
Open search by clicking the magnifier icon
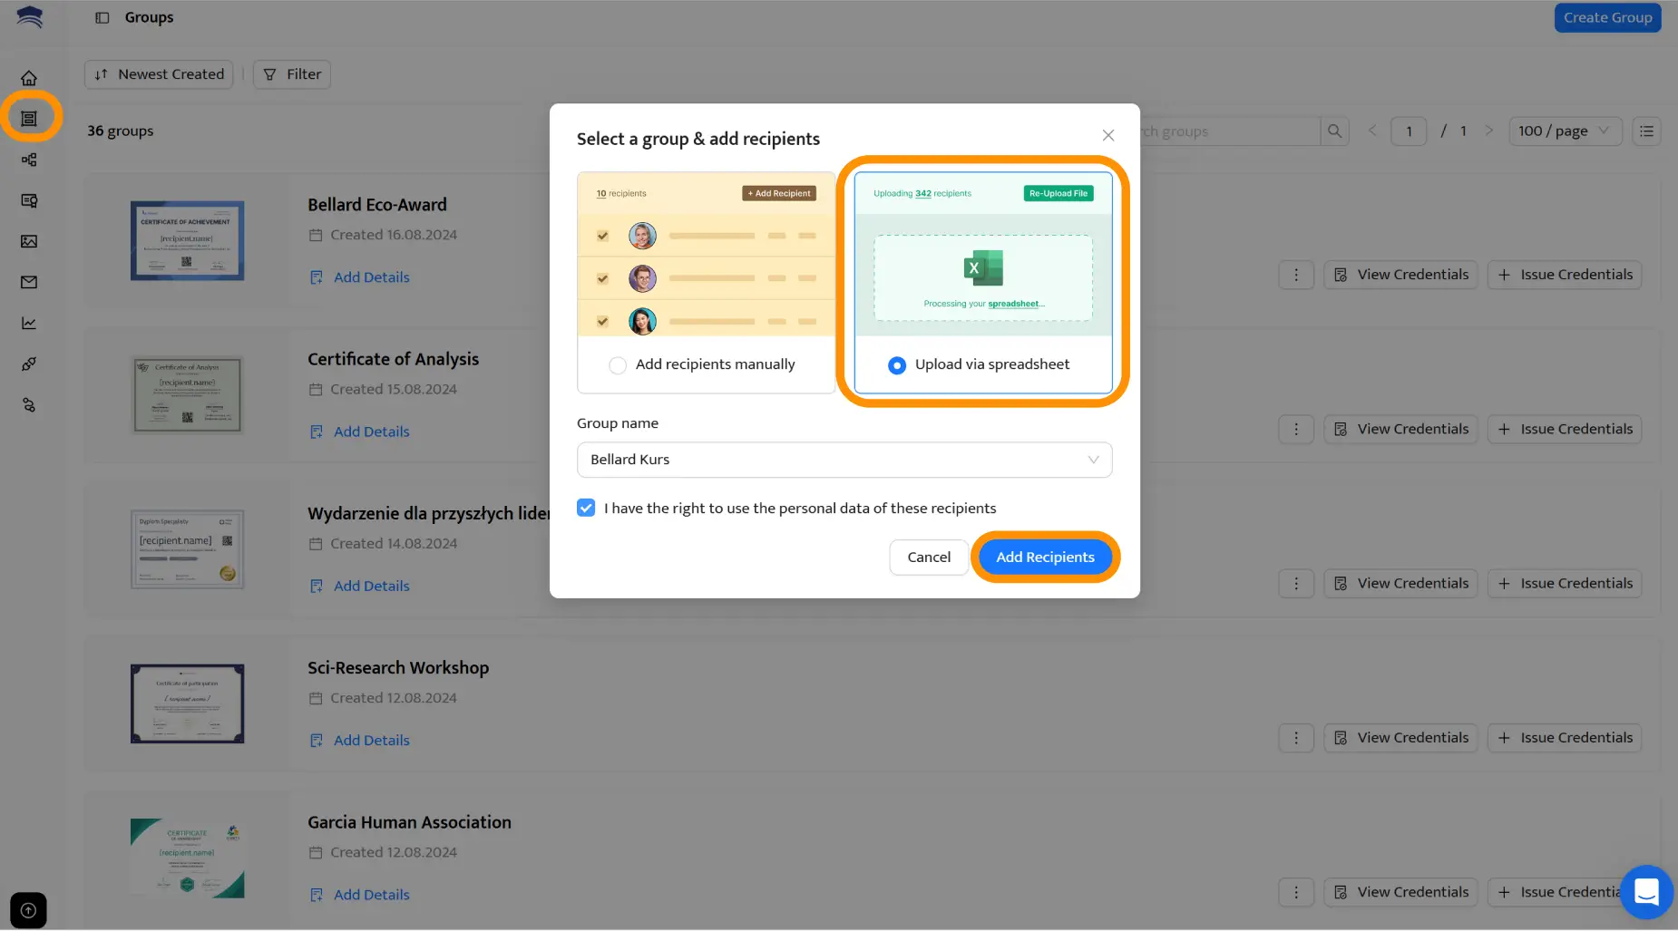click(1333, 131)
